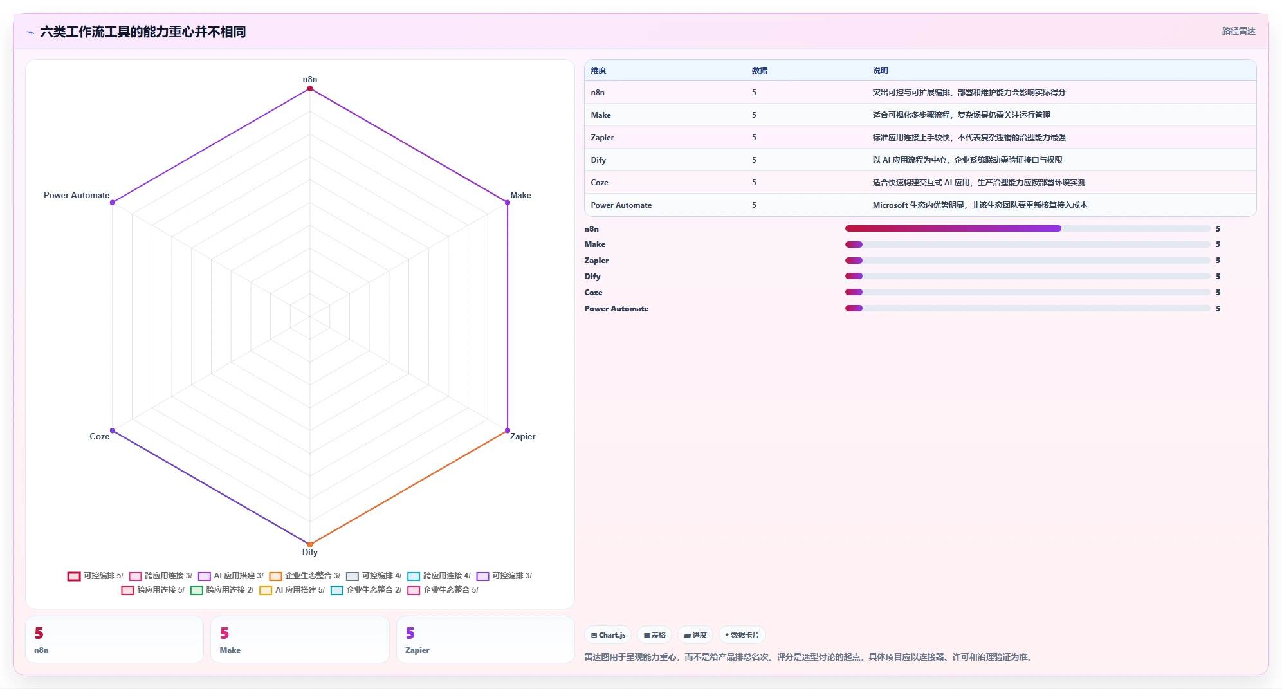Click the Dify progress bar
Screen dimensions: 1282x689
tap(1027, 276)
